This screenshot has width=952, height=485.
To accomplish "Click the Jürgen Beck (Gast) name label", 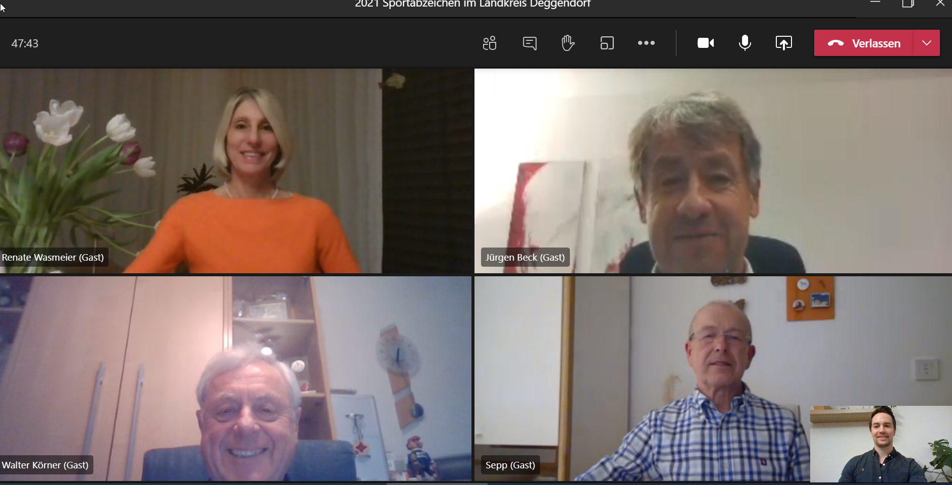I will click(x=525, y=258).
